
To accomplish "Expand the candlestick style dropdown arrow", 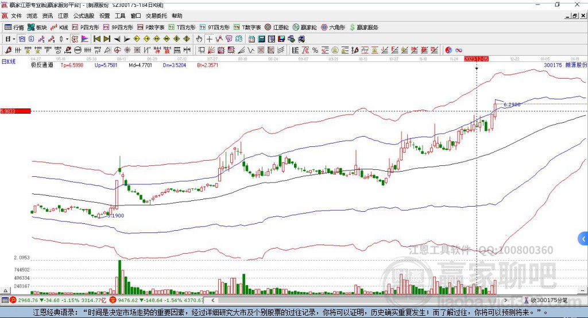I will coord(67,39).
